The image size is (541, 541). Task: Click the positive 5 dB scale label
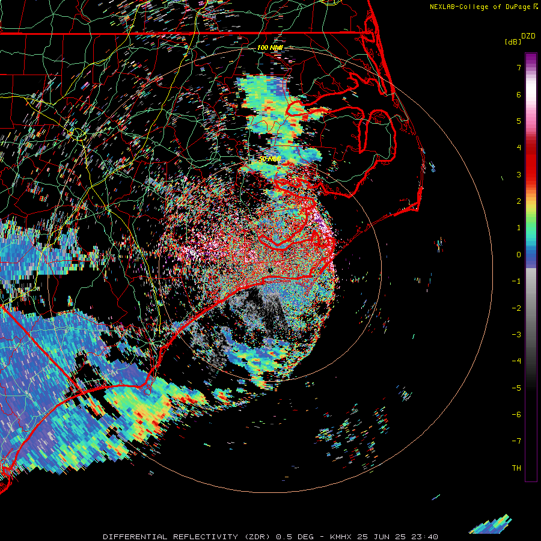click(519, 121)
